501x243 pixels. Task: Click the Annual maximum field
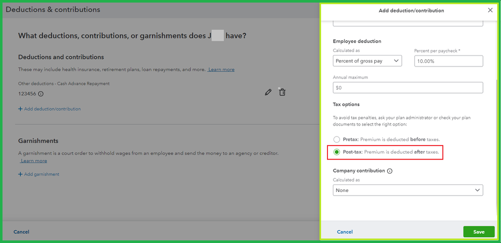click(408, 87)
